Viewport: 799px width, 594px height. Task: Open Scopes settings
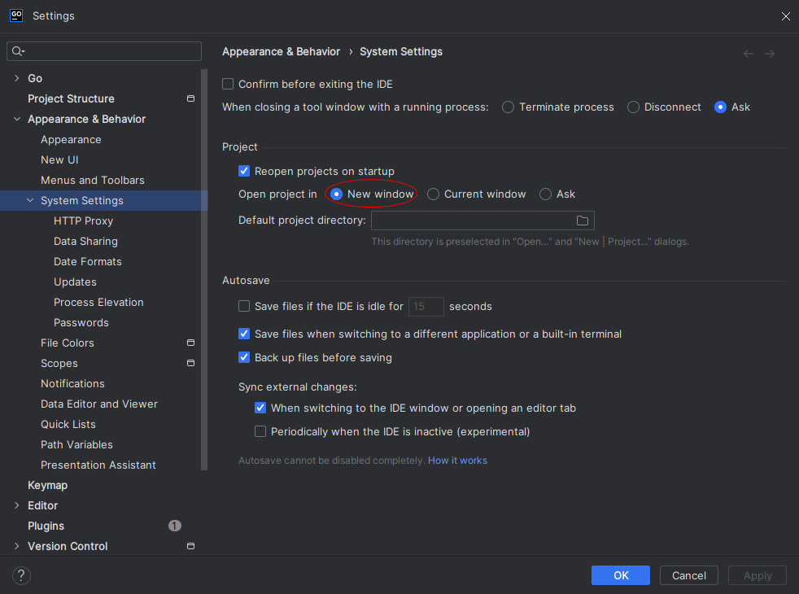[x=59, y=363]
